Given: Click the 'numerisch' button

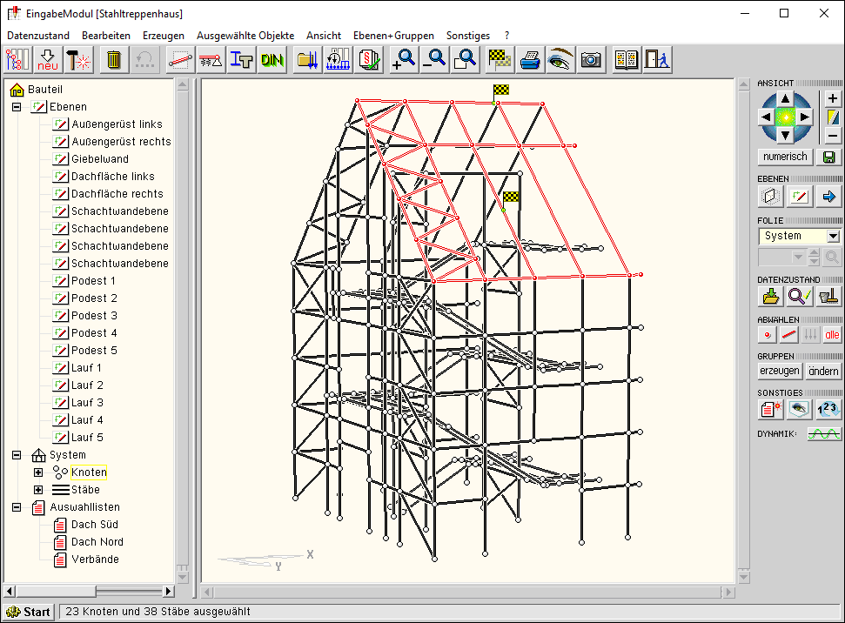Looking at the screenshot, I should (x=784, y=157).
